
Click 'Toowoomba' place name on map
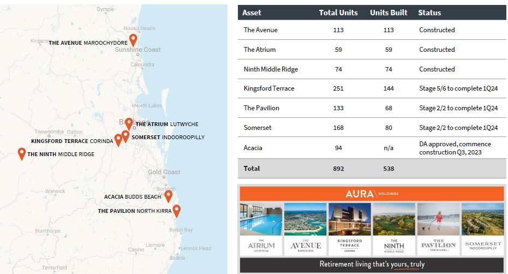click(x=49, y=132)
